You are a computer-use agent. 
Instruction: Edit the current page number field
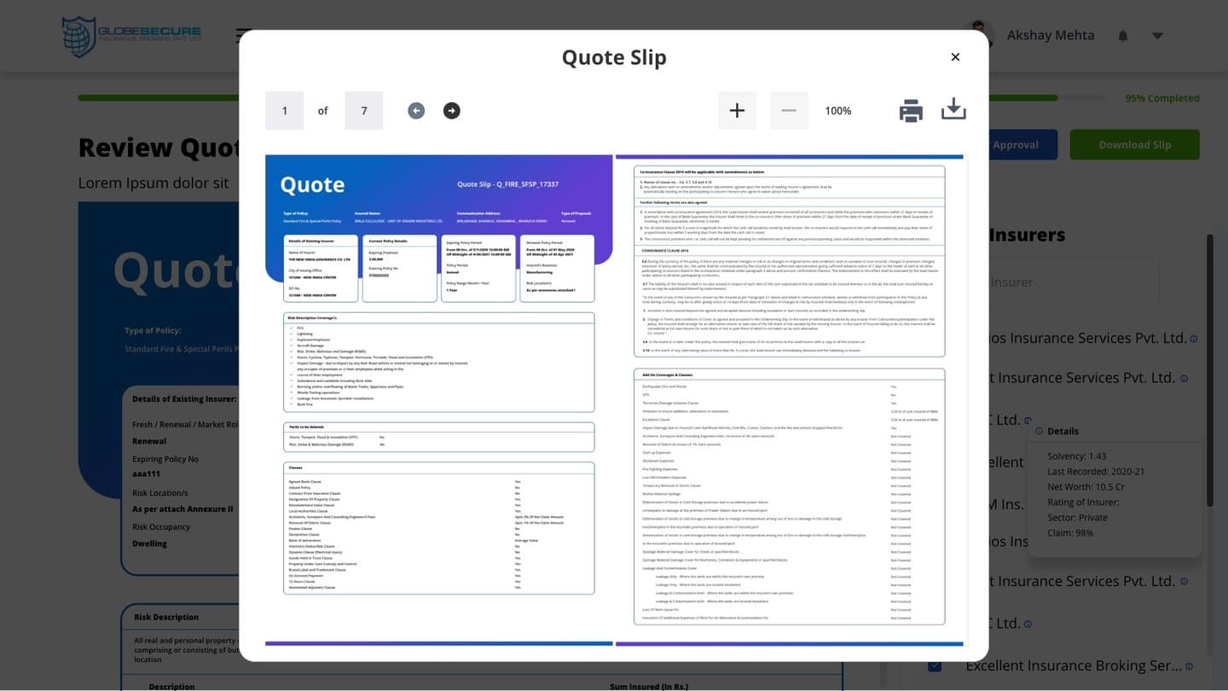[285, 111]
